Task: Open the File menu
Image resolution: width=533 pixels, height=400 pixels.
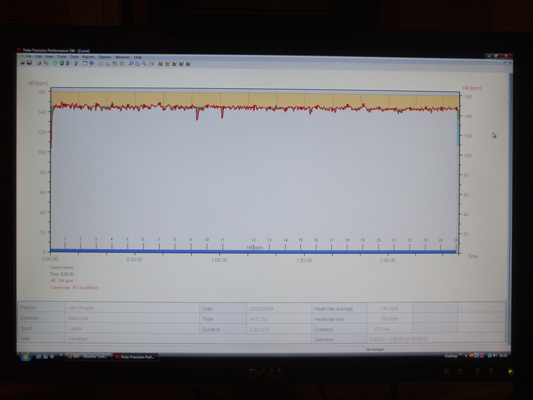Action: 28,56
